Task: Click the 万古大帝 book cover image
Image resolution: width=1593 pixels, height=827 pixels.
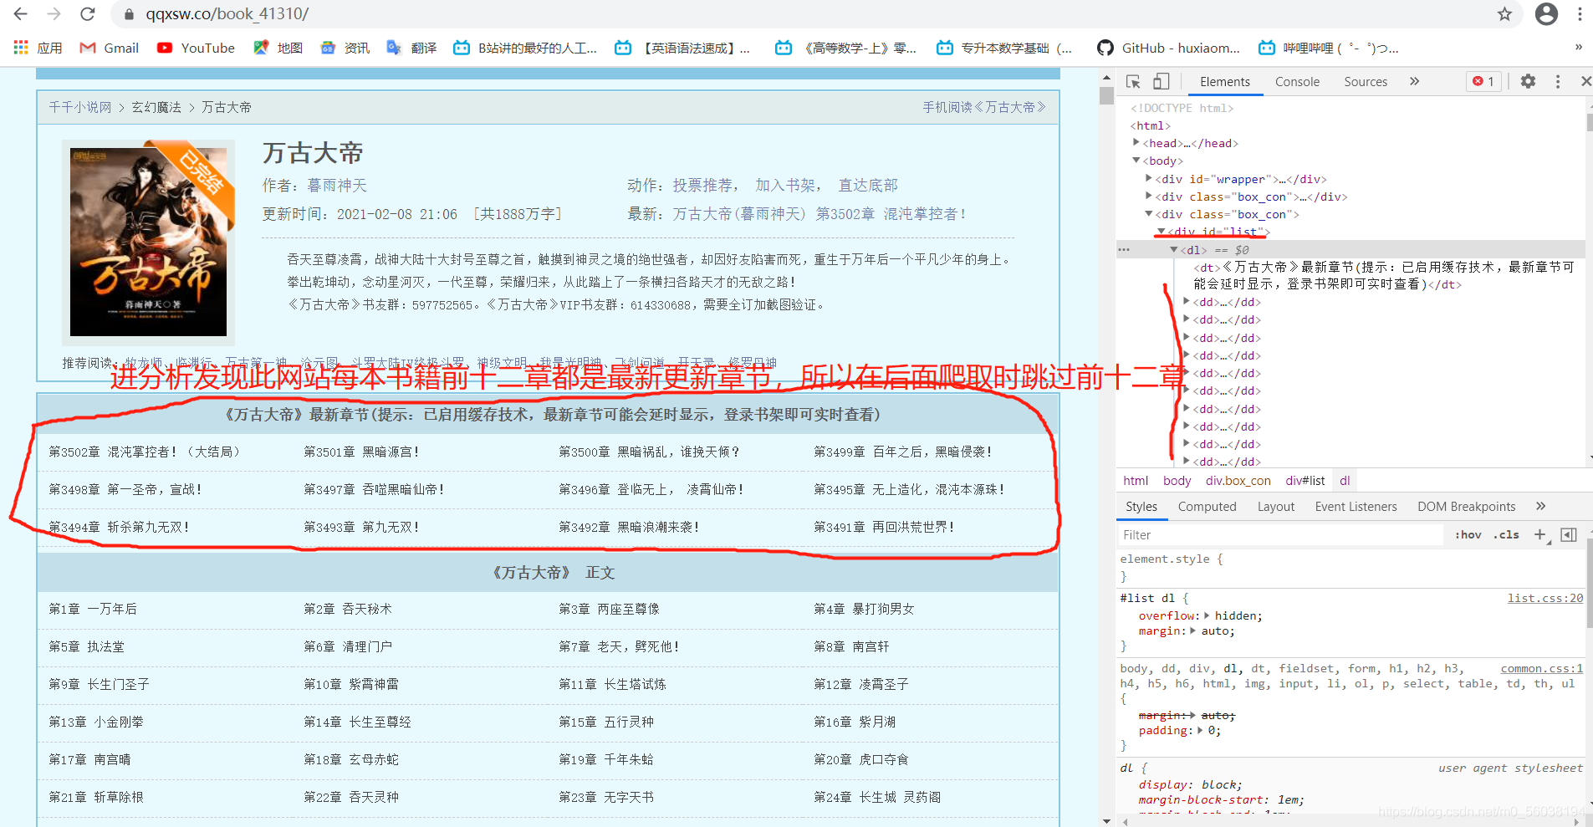Action: tap(148, 242)
